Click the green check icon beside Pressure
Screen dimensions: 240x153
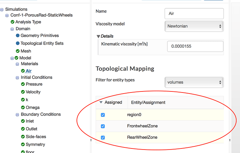coord(23,84)
